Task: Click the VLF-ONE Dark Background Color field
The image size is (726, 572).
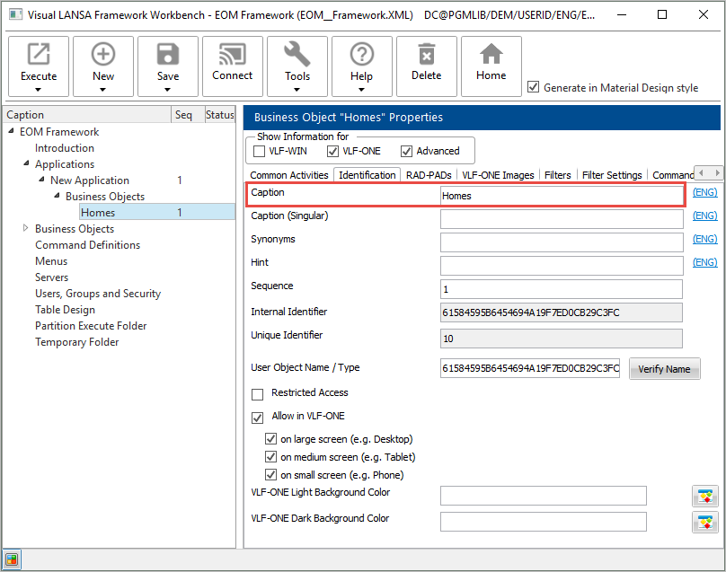Action: (x=543, y=522)
